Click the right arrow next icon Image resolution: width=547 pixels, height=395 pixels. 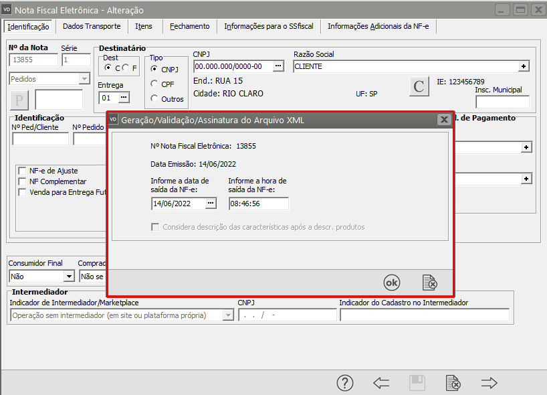[489, 383]
